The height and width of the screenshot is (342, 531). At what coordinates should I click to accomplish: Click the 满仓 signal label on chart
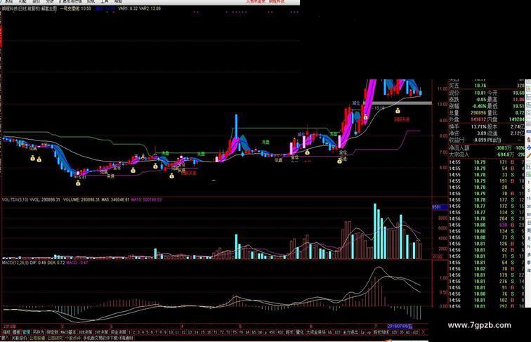point(356,103)
